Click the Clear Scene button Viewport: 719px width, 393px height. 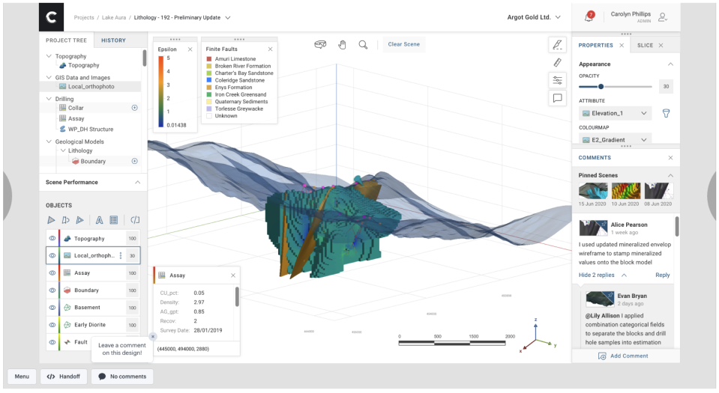pyautogui.click(x=403, y=45)
